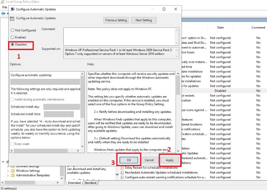Viewport: 267px width, 190px height.
Task: Select the Enabled radio button
Action: tap(12, 37)
